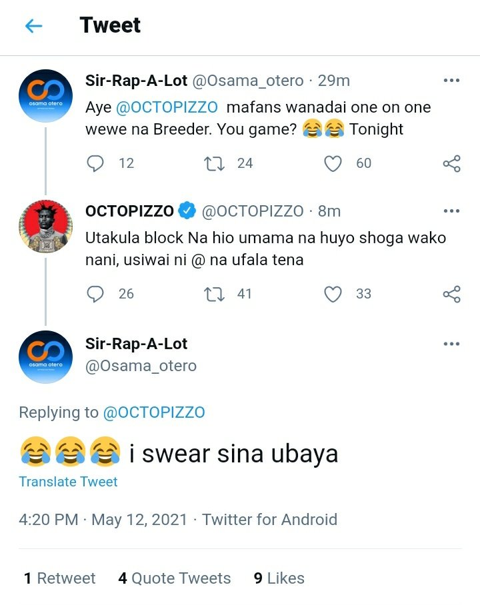The image size is (480, 605).
Task: Like the tweet with 60 likes
Action: [333, 164]
